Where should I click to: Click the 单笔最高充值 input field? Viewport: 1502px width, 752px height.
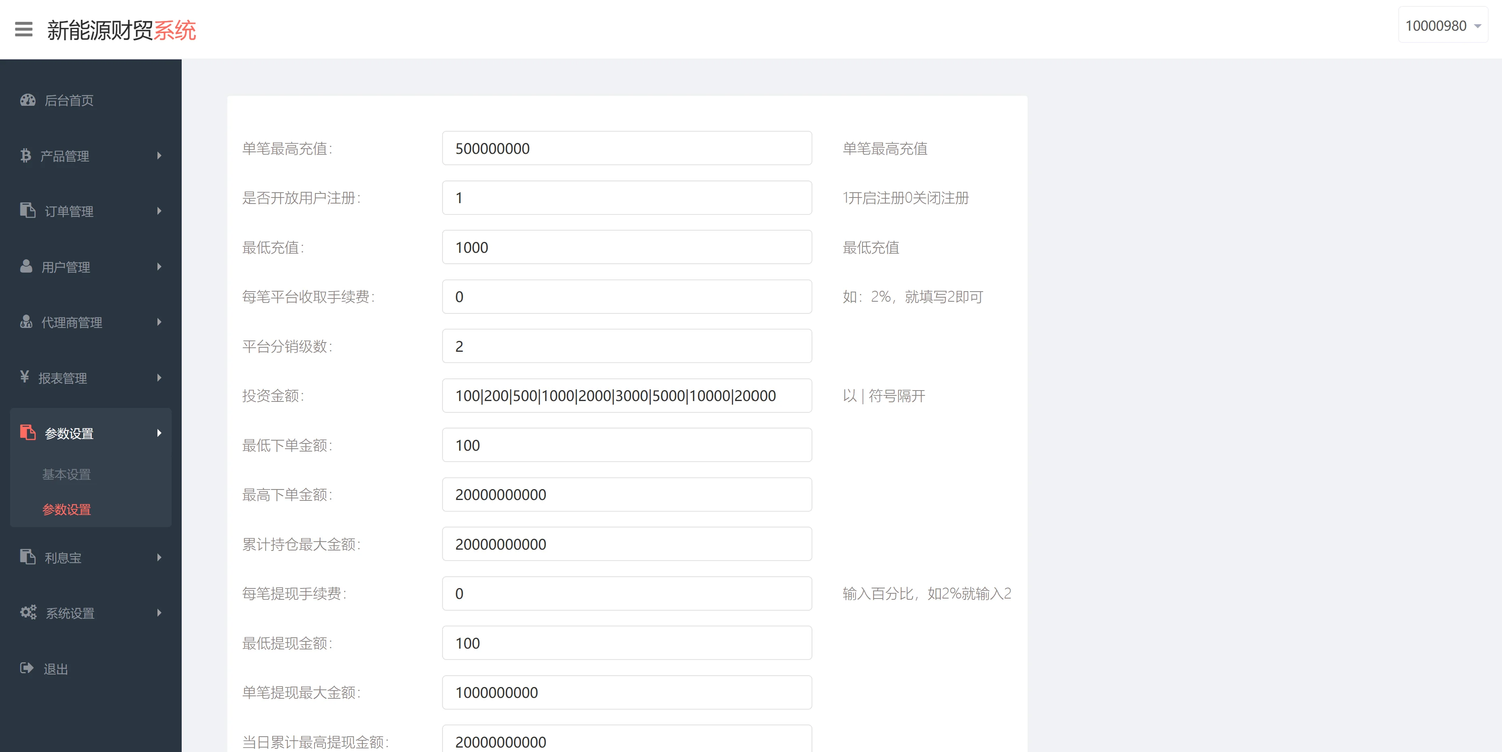[x=626, y=149]
